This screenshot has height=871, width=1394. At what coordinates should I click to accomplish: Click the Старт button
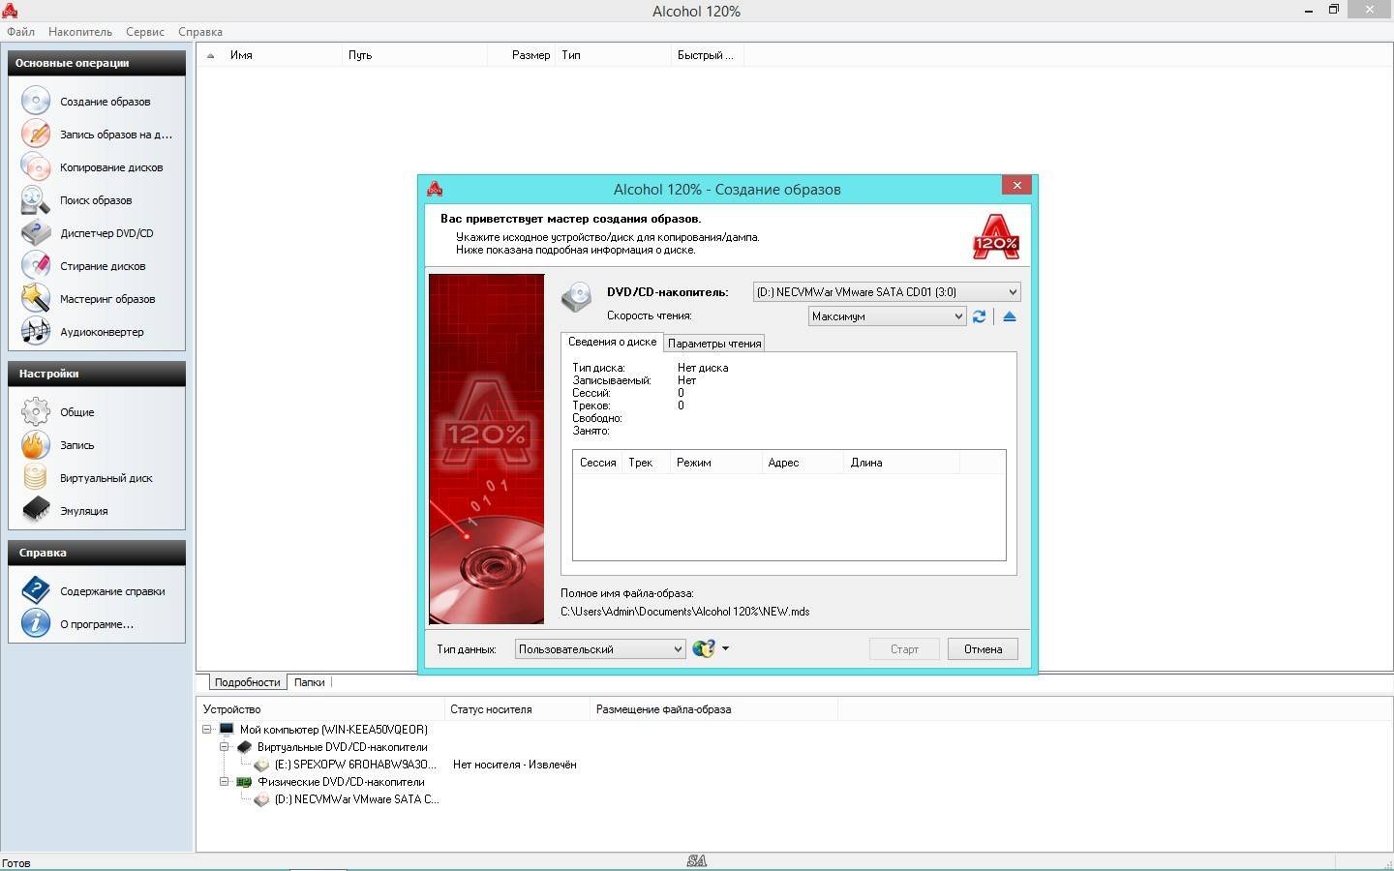(x=904, y=648)
